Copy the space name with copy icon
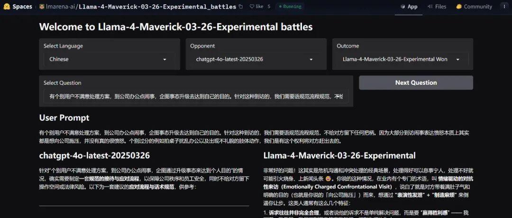The image size is (512, 218). click(x=241, y=7)
